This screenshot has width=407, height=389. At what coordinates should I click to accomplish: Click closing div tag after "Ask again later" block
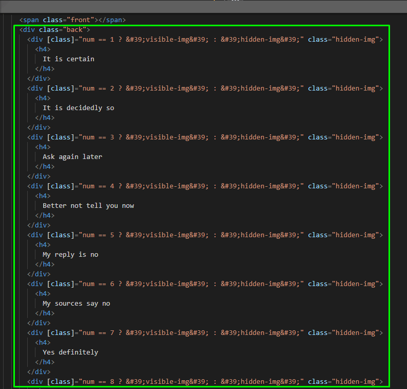(x=39, y=176)
